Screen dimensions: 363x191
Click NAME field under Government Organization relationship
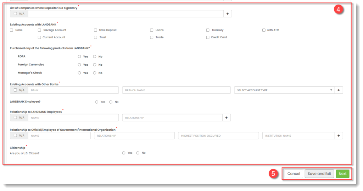(x=59, y=136)
